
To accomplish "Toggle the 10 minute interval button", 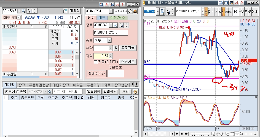I will tap(223, 12).
